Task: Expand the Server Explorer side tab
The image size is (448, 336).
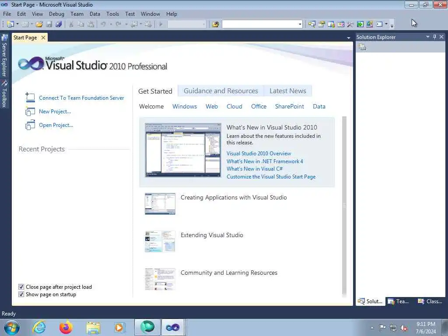Action: click(x=4, y=56)
